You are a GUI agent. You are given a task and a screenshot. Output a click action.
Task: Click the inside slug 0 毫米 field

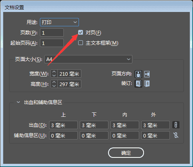coord(125,136)
